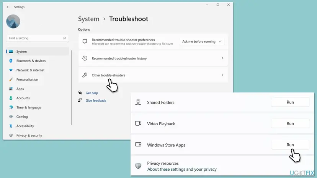Viewport: 317px width, 178px height.
Task: Click the Shared Folders label
Action: pyautogui.click(x=160, y=102)
